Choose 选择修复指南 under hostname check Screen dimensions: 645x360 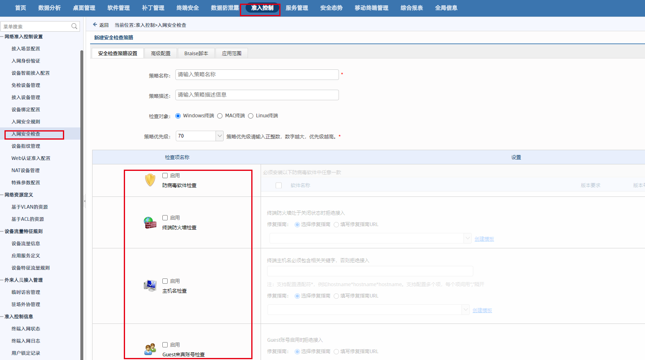297,296
